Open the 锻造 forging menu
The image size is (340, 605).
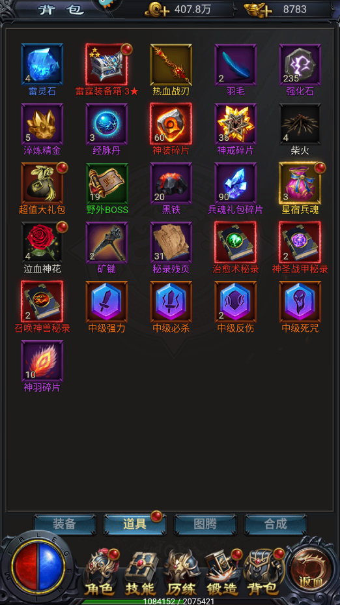[221, 573]
